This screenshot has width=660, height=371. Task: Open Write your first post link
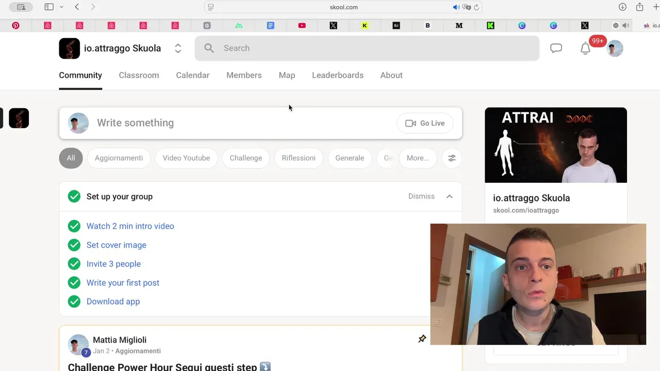[123, 283]
